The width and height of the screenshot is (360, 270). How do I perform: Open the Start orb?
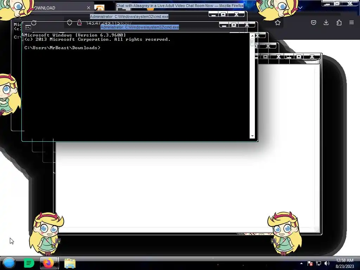(x=9, y=263)
